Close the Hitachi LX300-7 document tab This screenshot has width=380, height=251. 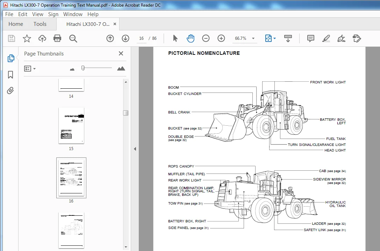[x=115, y=24]
